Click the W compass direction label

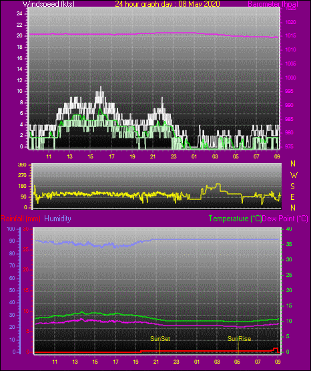[x=294, y=175]
